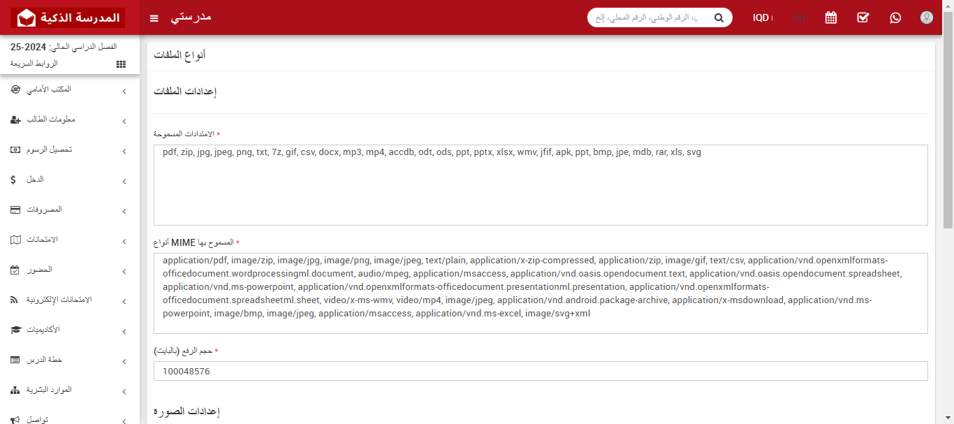Click the المدرسة الذكية logo link
The image size is (954, 424).
point(69,17)
